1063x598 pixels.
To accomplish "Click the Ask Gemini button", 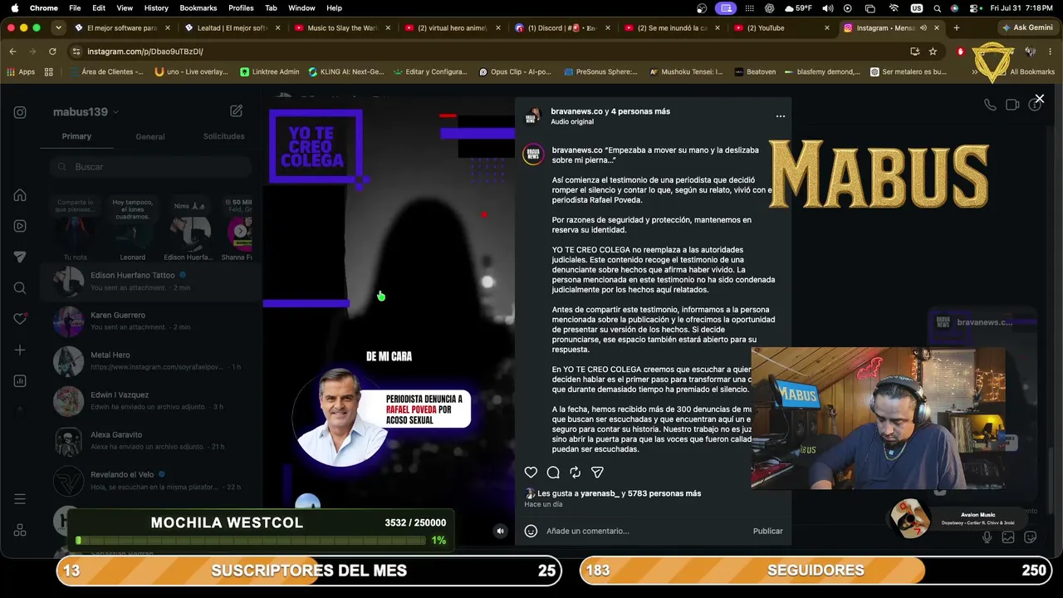I will click(1028, 27).
